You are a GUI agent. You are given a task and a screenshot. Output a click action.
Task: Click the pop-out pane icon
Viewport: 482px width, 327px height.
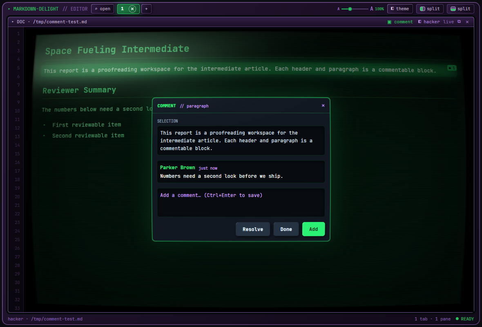[459, 22]
